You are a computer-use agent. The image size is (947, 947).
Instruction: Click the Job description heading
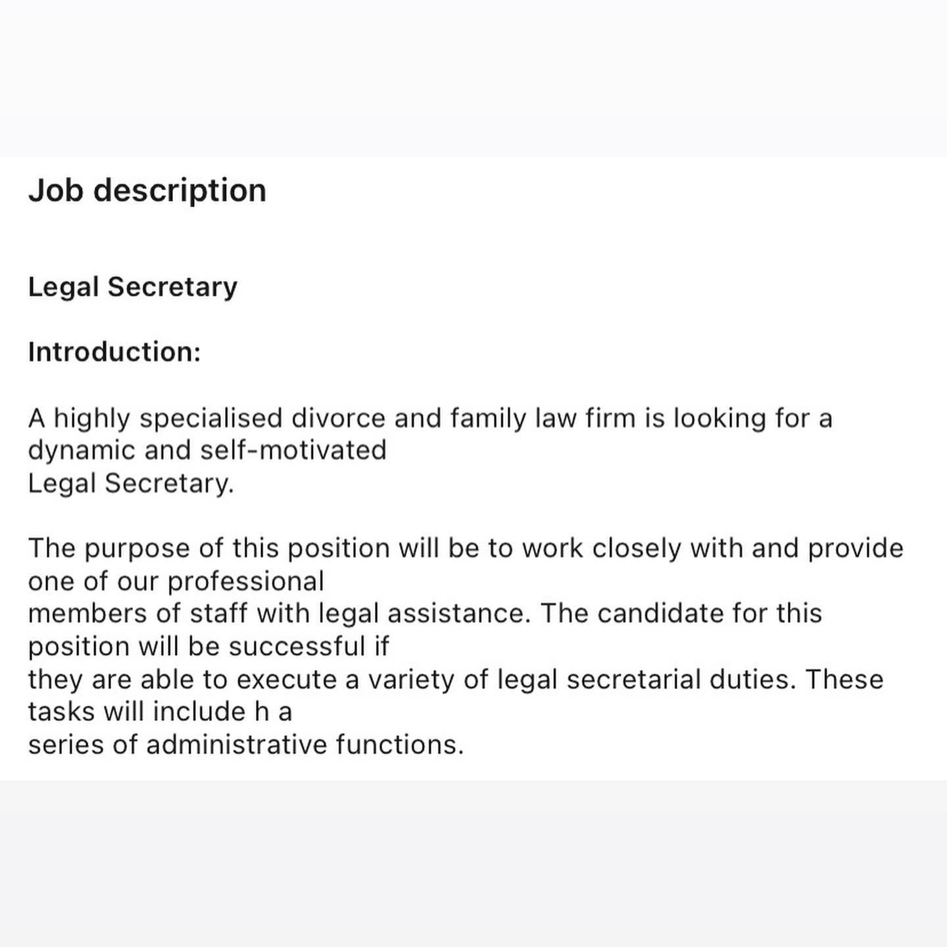pos(147,191)
